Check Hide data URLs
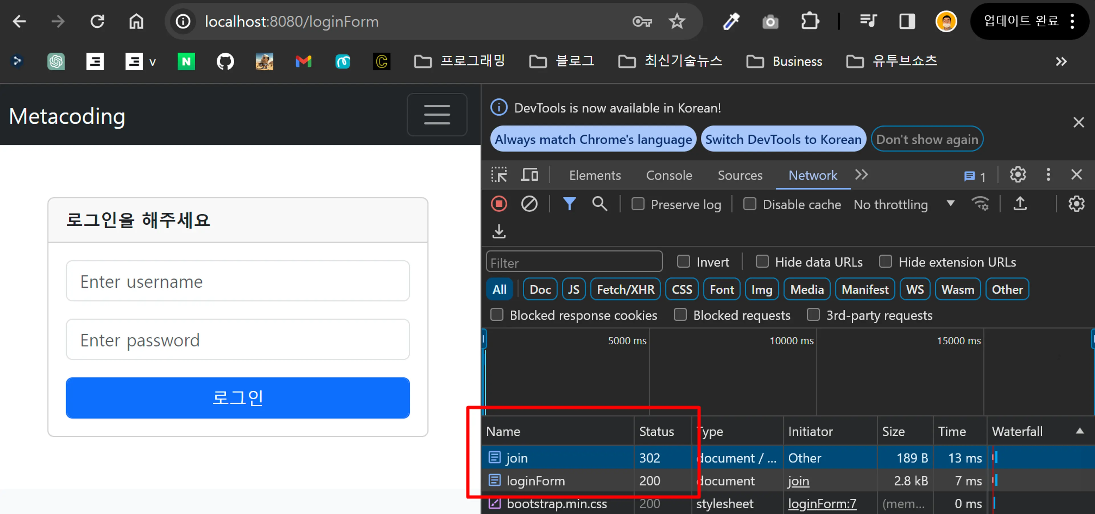This screenshot has height=514, width=1095. 762,261
